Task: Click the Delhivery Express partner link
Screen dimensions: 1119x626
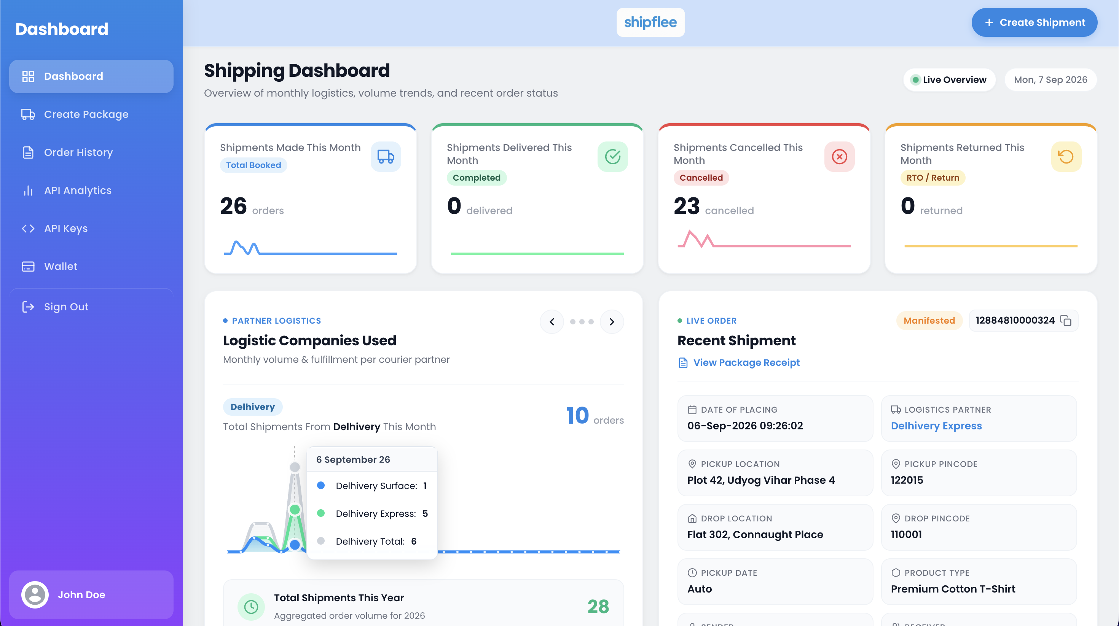Action: point(936,426)
